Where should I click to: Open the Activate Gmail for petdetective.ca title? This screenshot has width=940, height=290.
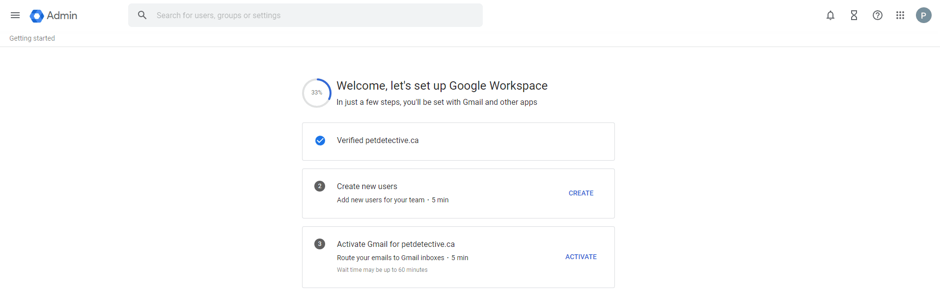[x=395, y=244]
